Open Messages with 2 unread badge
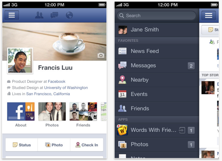 pyautogui.click(x=157, y=66)
